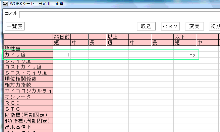Click into the コメント input field
The width and height of the screenshot is (220, 132).
(x=119, y=15)
